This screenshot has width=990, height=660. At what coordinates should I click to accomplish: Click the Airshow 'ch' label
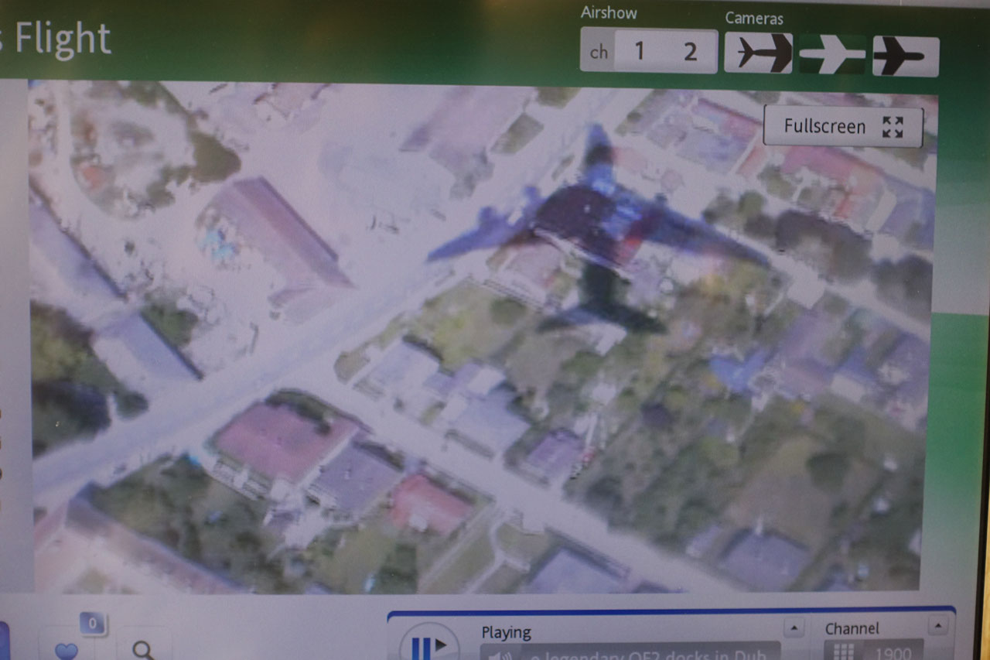599,53
